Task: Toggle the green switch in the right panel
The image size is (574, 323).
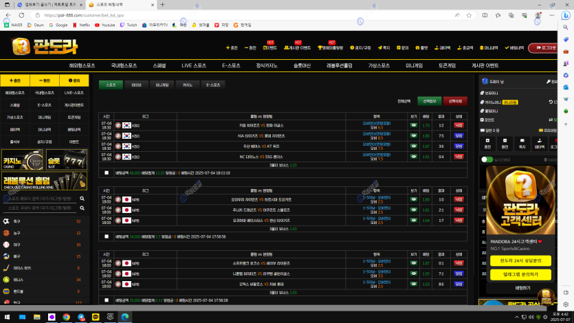Action: point(487,159)
